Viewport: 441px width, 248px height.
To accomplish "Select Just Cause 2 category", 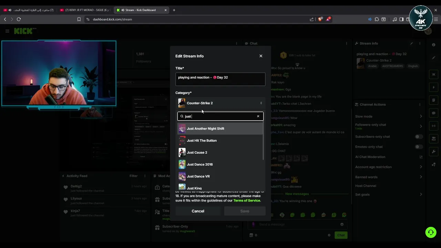I will click(x=220, y=153).
